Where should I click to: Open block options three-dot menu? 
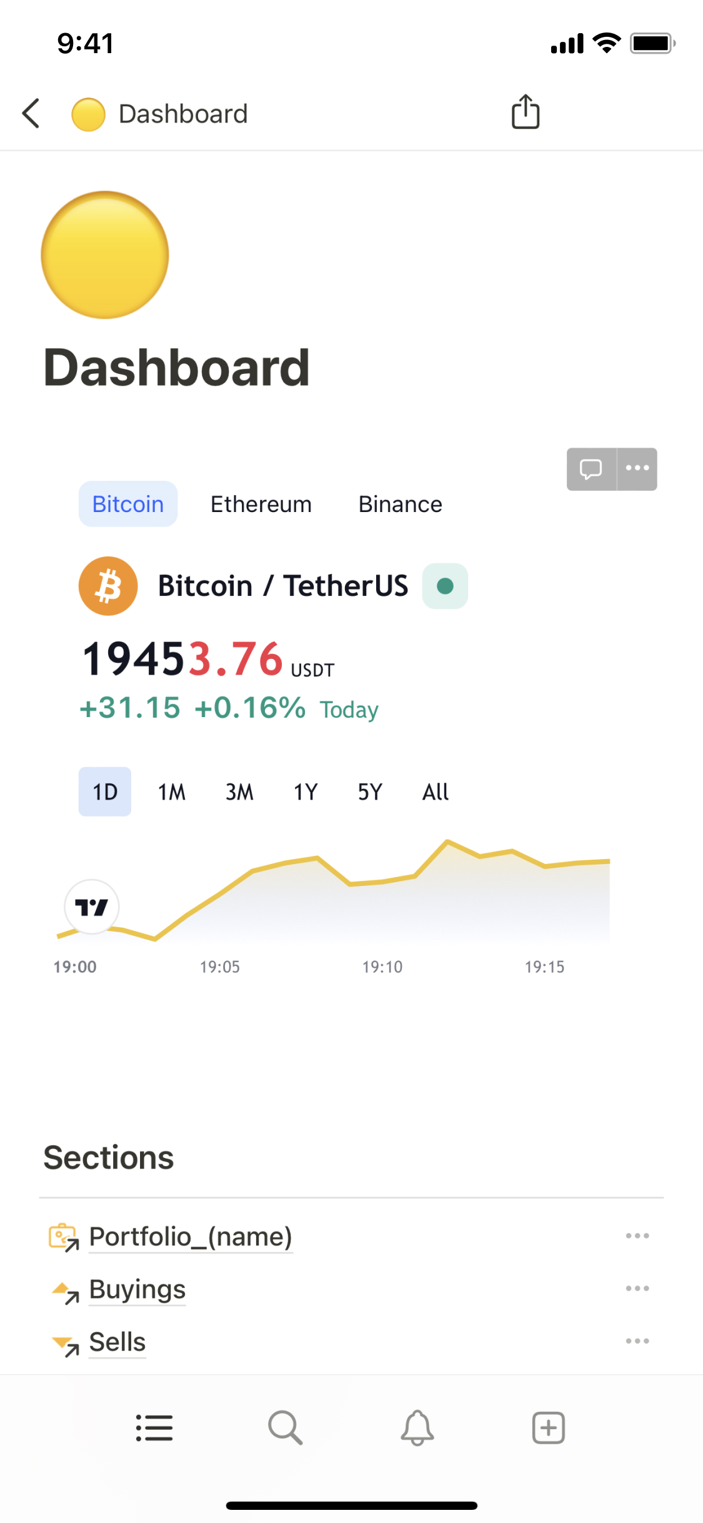point(637,469)
